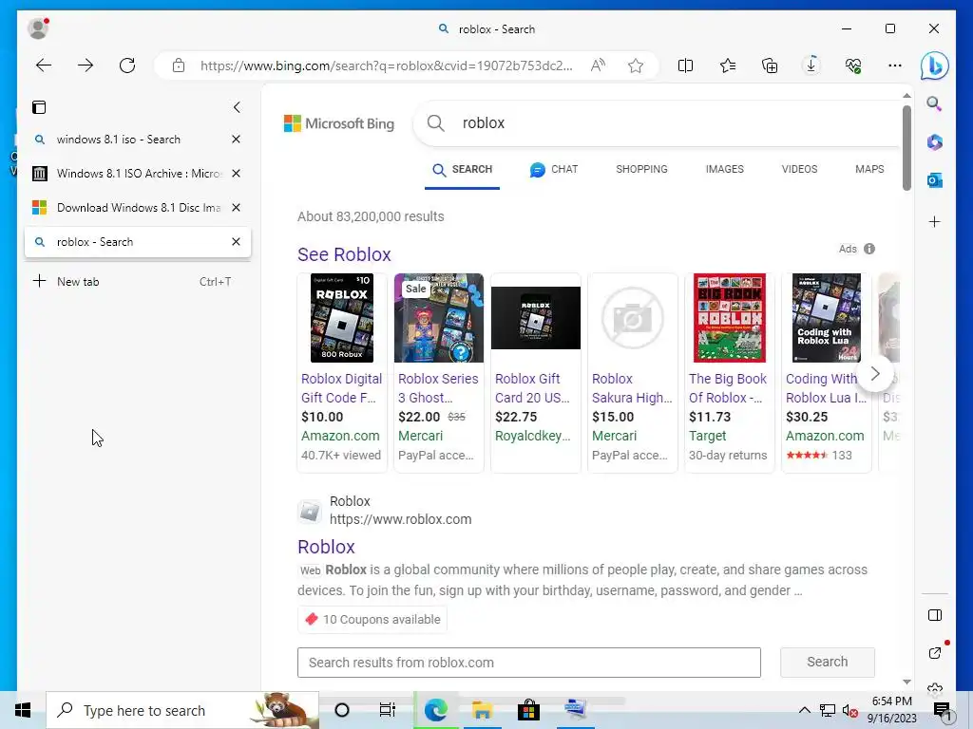
Task: Open the See Roblox heading link
Action: coord(344,254)
